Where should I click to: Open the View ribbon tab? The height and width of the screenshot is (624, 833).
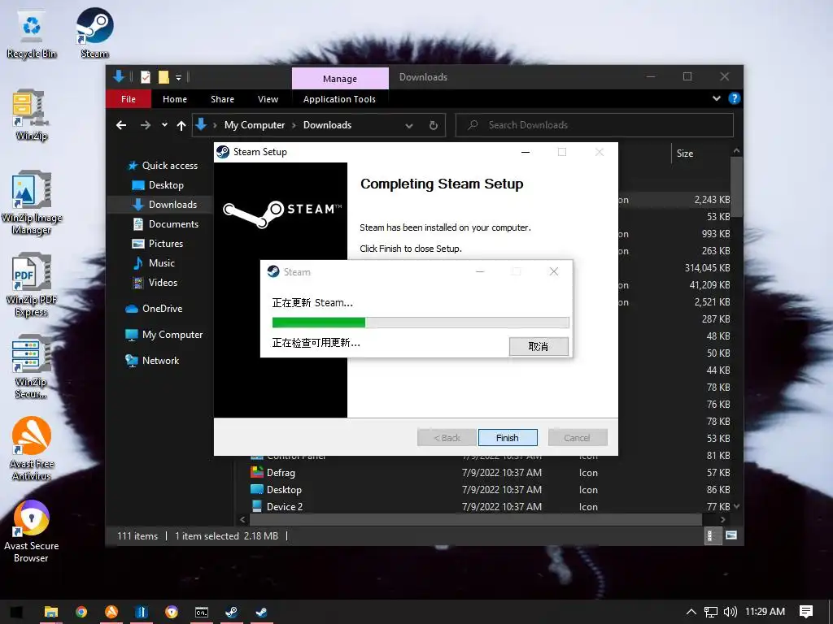click(268, 99)
